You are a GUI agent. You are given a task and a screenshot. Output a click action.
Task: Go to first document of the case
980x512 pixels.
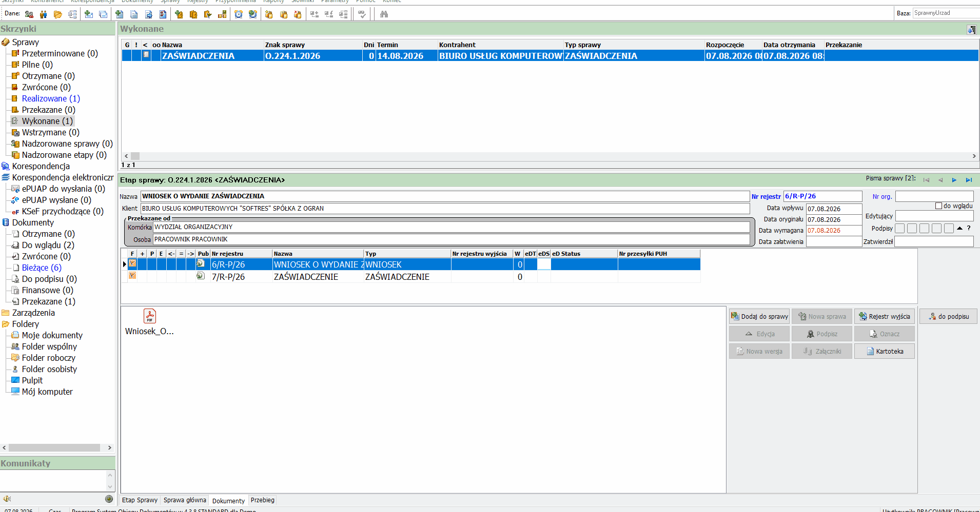926,180
